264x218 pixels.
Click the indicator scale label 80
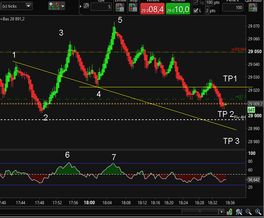250,161
